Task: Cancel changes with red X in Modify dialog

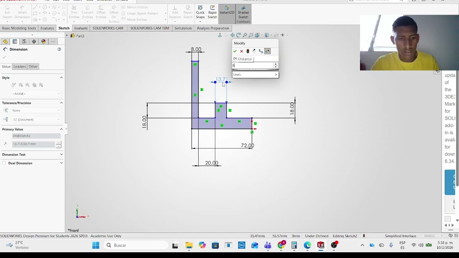Action: [241, 51]
